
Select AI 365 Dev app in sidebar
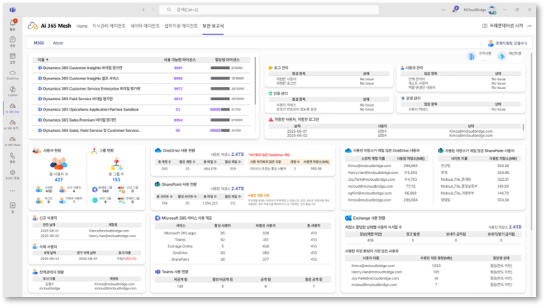coord(13,106)
